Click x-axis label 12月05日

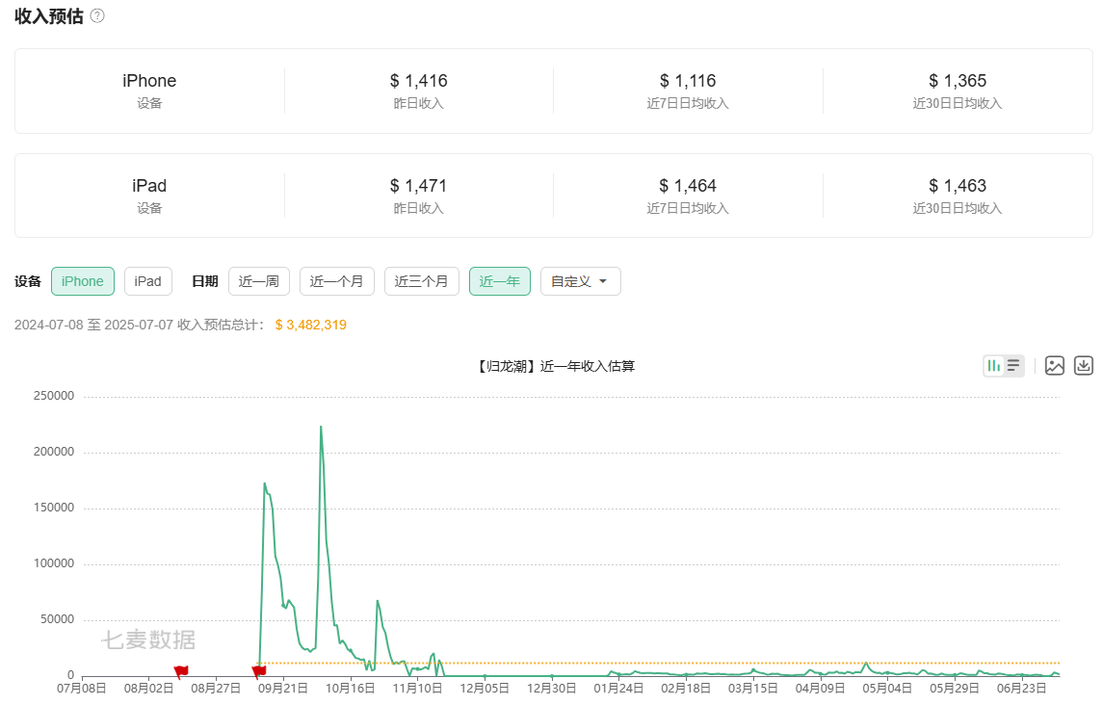485,688
